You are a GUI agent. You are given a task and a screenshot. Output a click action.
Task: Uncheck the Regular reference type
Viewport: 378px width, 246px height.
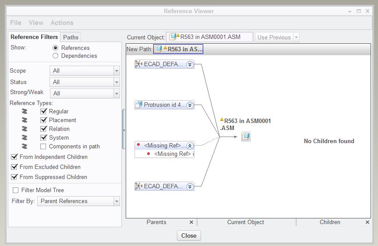pyautogui.click(x=43, y=111)
